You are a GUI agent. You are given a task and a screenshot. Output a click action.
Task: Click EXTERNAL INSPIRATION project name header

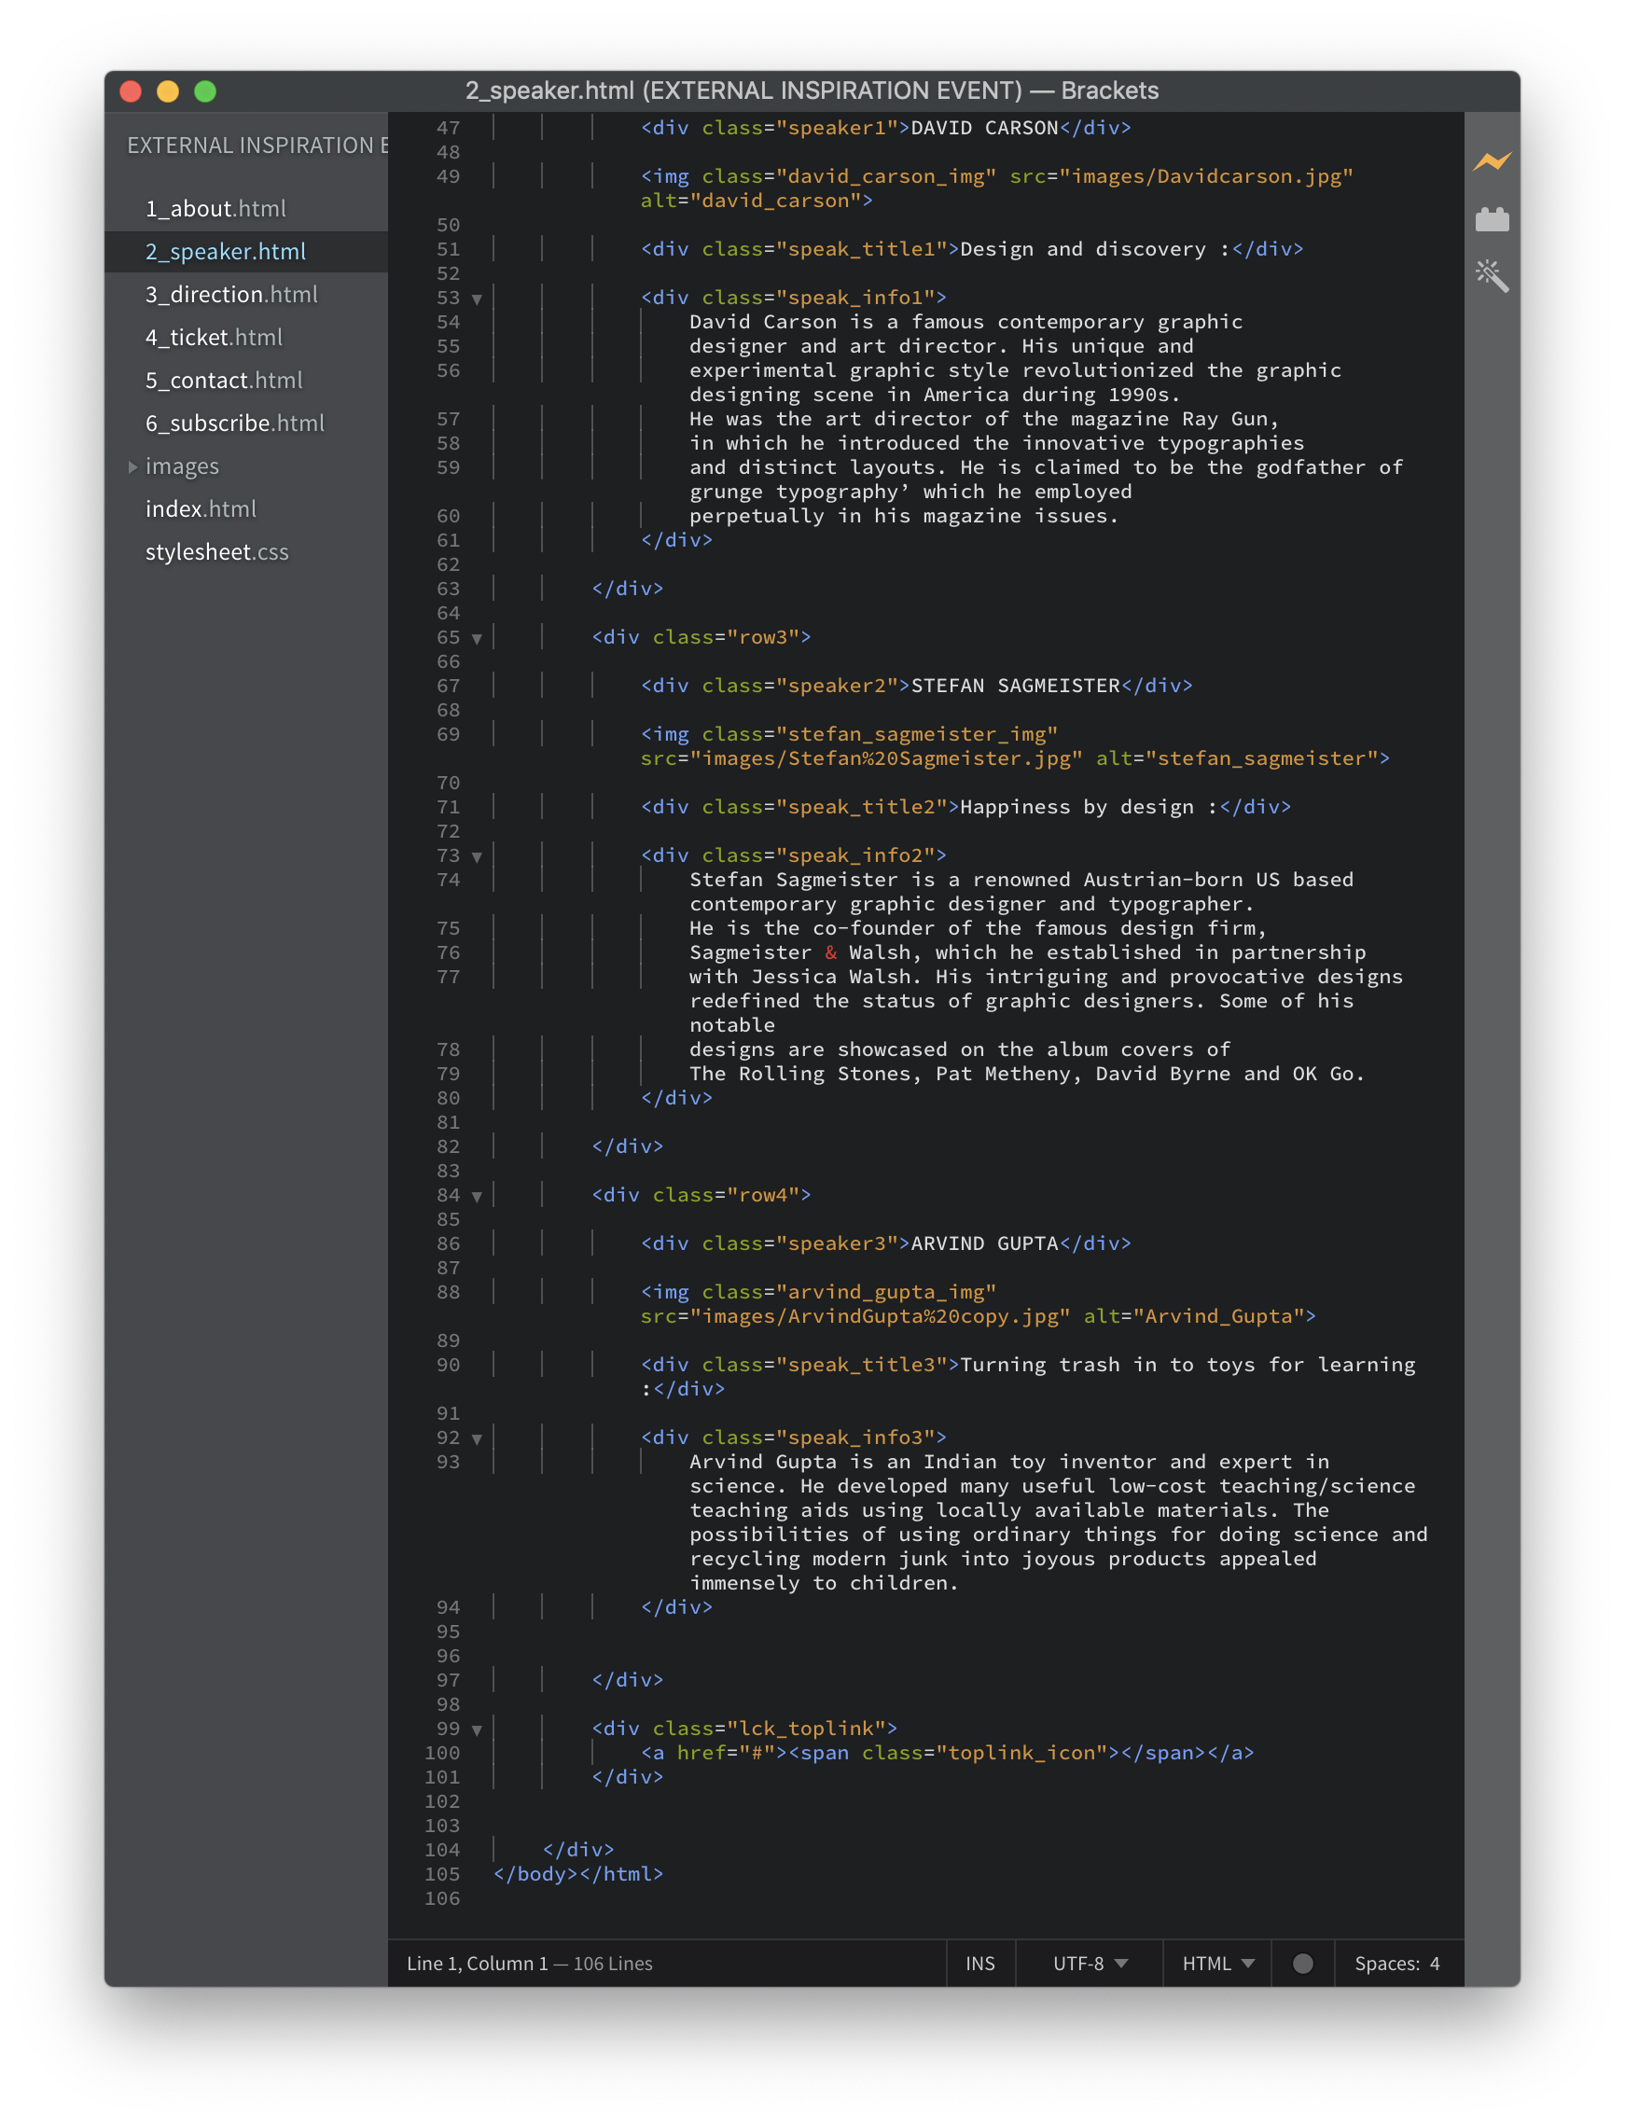(x=257, y=146)
